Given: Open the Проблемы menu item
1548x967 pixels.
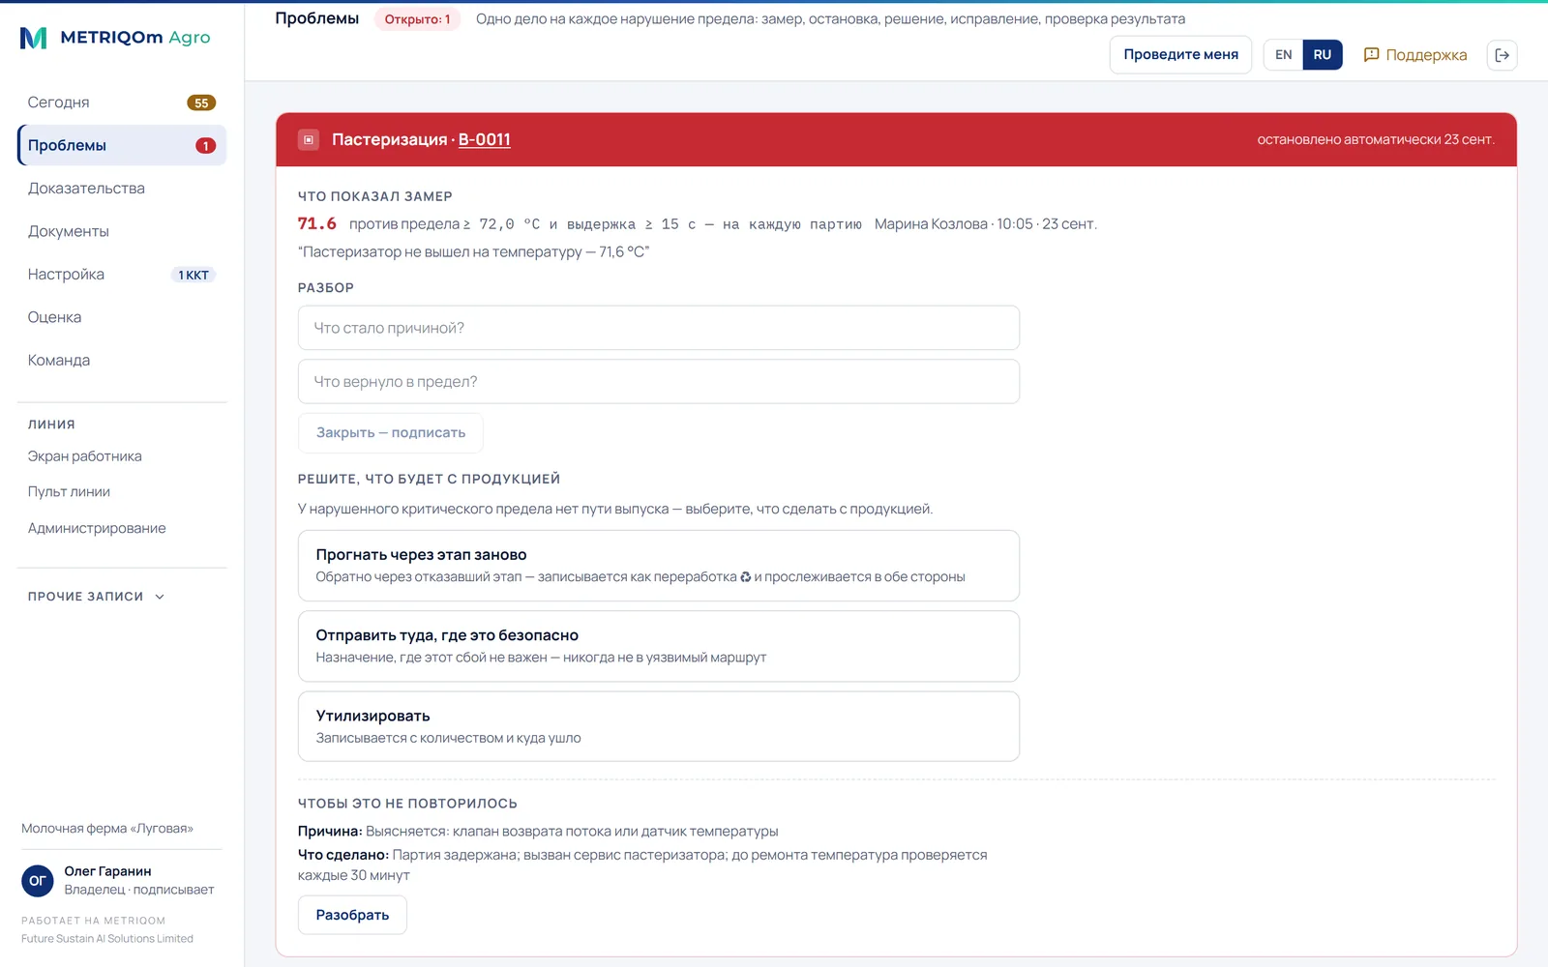Looking at the screenshot, I should 122,145.
